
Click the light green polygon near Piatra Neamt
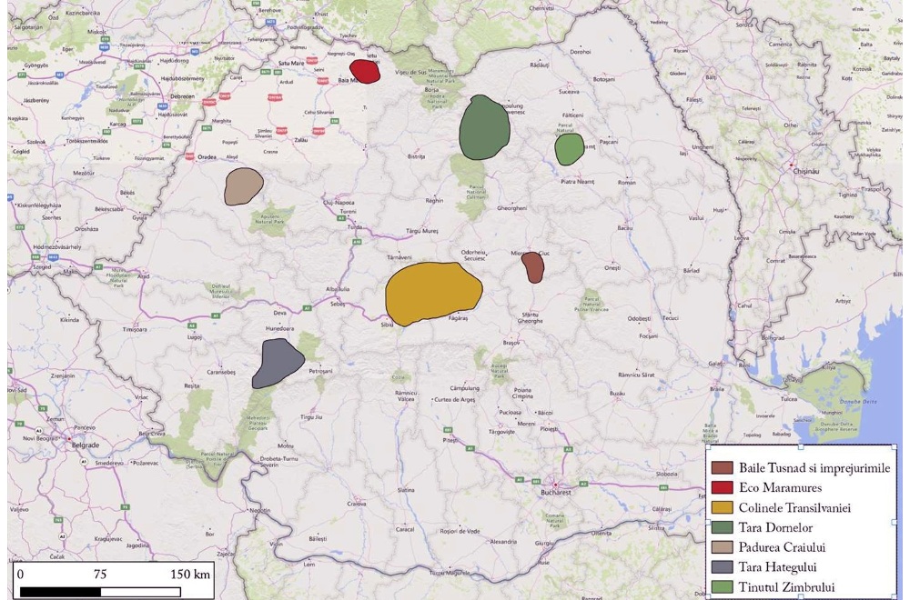[x=569, y=149]
